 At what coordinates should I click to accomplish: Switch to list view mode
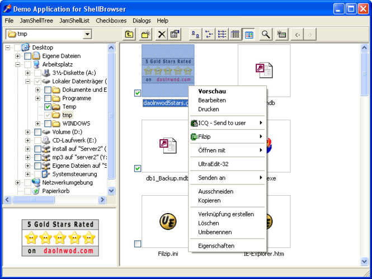[222, 35]
